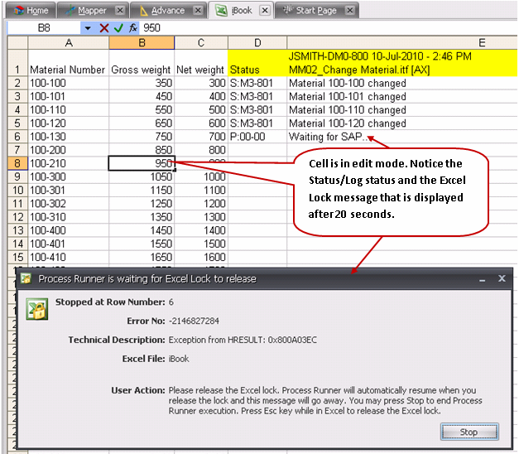
Task: Switch to the Advance tab
Action: pos(166,11)
